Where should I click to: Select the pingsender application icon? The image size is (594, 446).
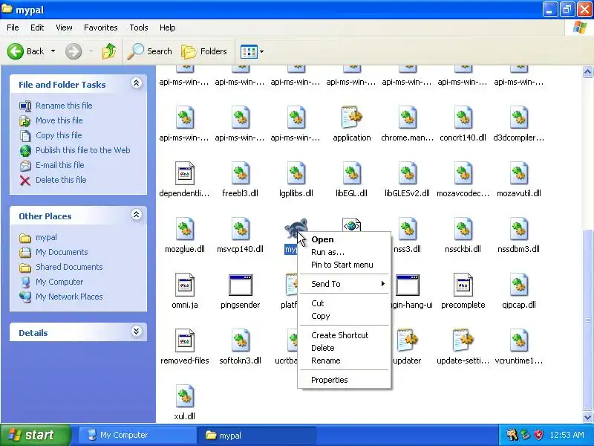click(x=240, y=285)
